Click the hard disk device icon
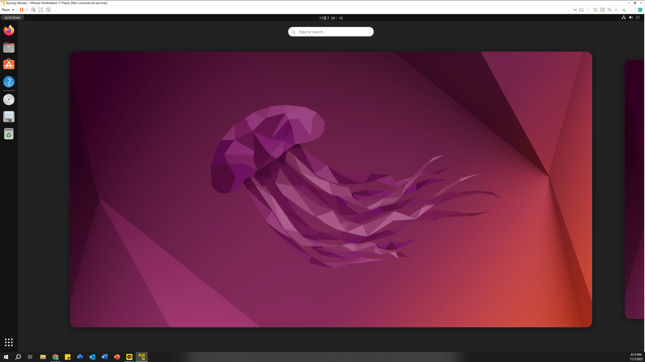Screen dimensions: 645x362 pyautogui.click(x=581, y=10)
